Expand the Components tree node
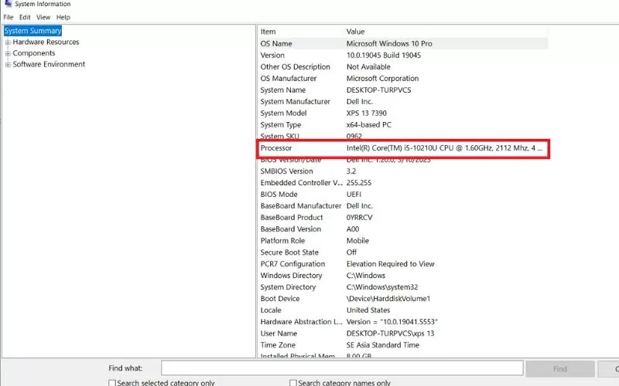 click(8, 53)
